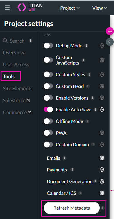Turn off Enable Auto Save switch
114x219 pixels.
click(49, 109)
